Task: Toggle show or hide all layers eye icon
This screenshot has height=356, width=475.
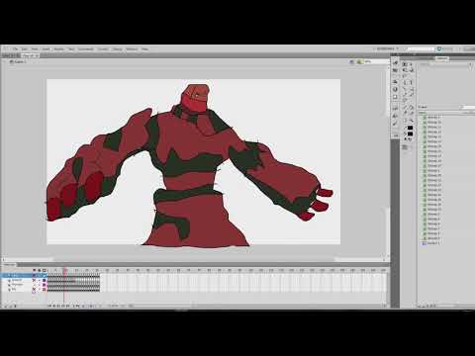Action: click(x=34, y=270)
